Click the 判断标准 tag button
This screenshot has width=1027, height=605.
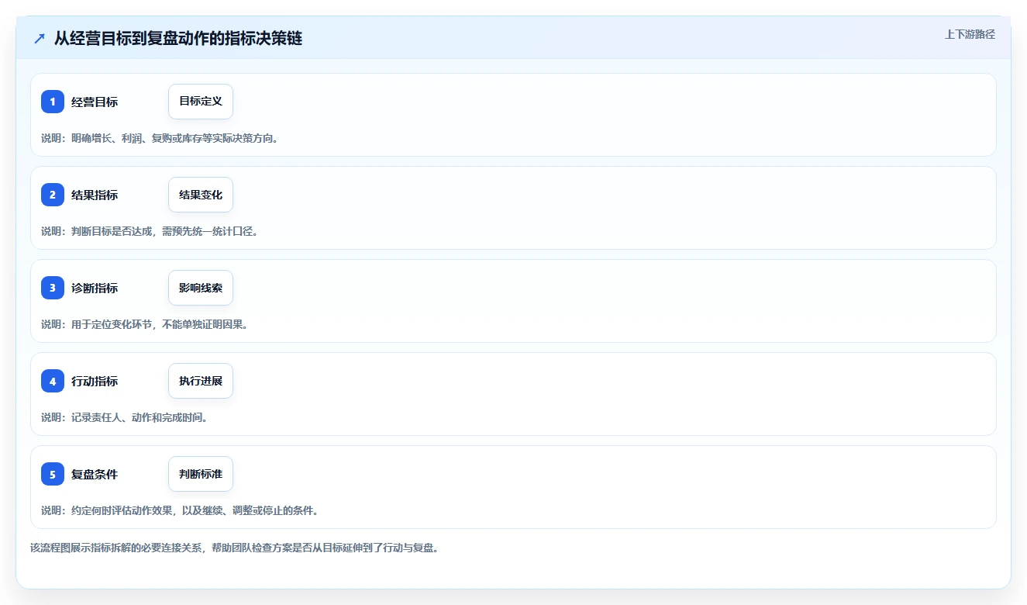201,474
